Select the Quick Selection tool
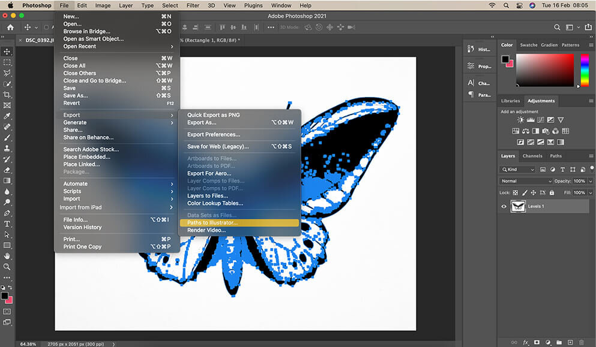This screenshot has width=596, height=347. pyautogui.click(x=7, y=84)
